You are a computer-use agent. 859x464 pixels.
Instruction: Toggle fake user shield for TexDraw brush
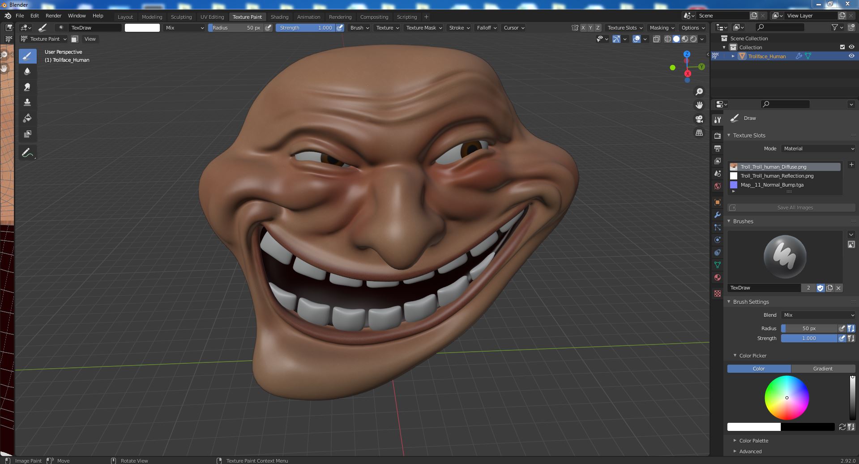coord(821,288)
